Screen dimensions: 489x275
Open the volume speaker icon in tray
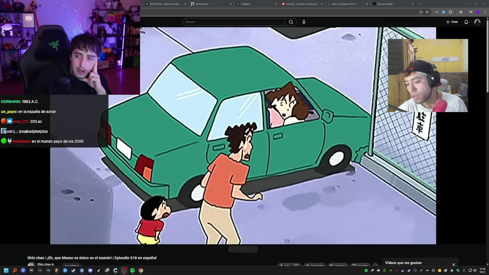pos(475,270)
